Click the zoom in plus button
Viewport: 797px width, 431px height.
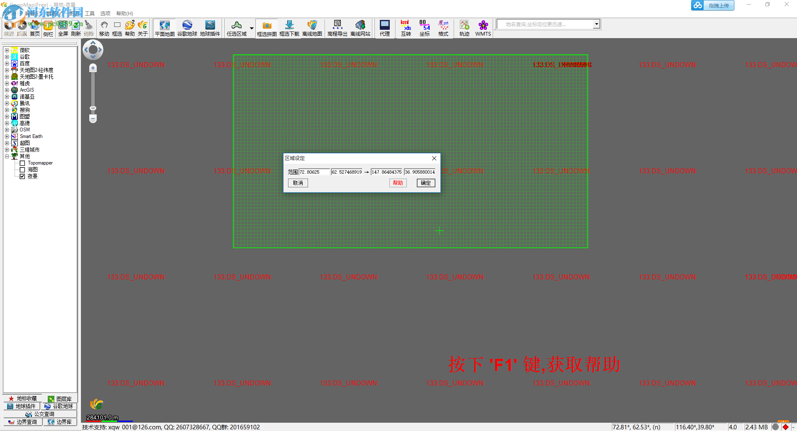(x=93, y=68)
